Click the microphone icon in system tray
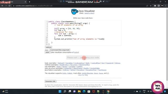This screenshot has height=94, width=168. 140,91
